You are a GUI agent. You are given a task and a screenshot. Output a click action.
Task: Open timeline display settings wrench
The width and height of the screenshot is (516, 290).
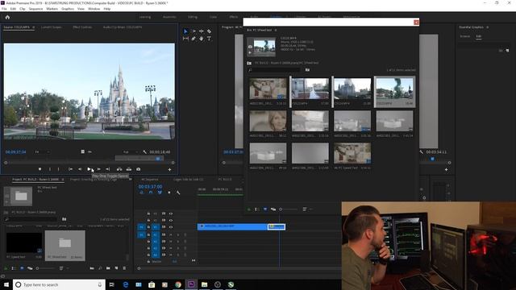tap(178, 193)
